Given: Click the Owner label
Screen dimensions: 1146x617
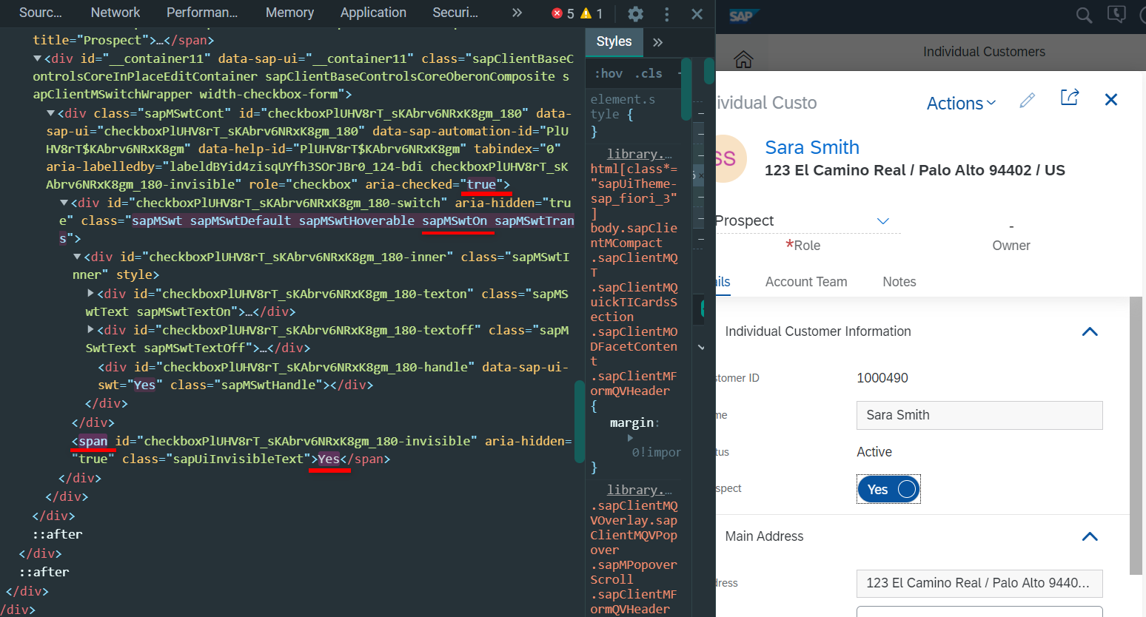Looking at the screenshot, I should tap(1011, 246).
